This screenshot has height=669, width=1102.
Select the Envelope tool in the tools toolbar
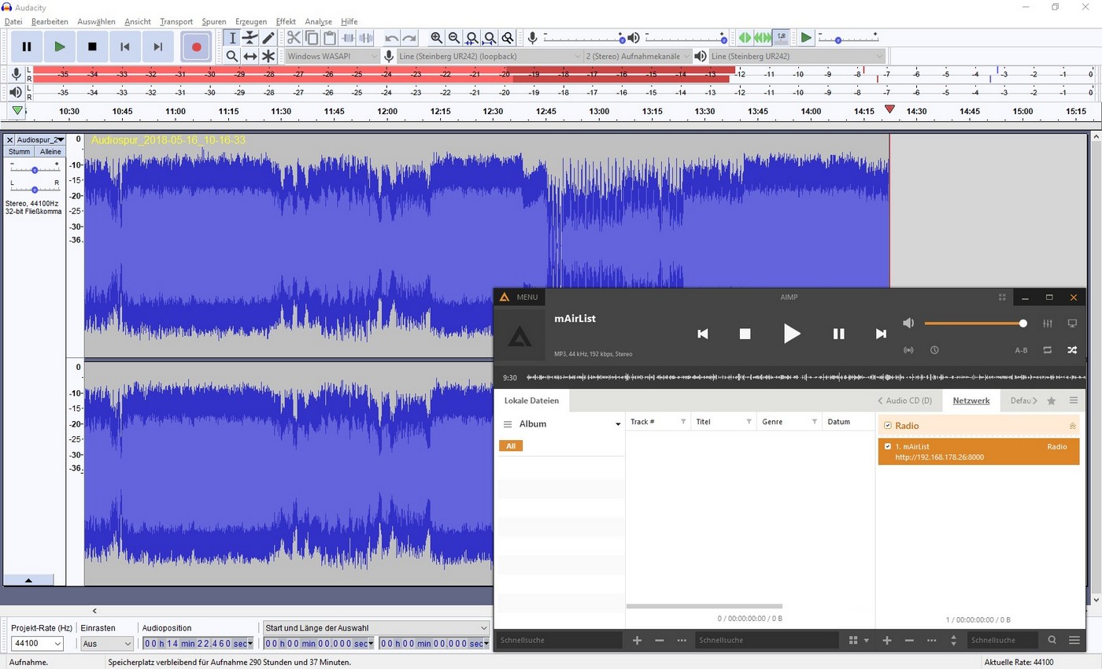pyautogui.click(x=250, y=38)
